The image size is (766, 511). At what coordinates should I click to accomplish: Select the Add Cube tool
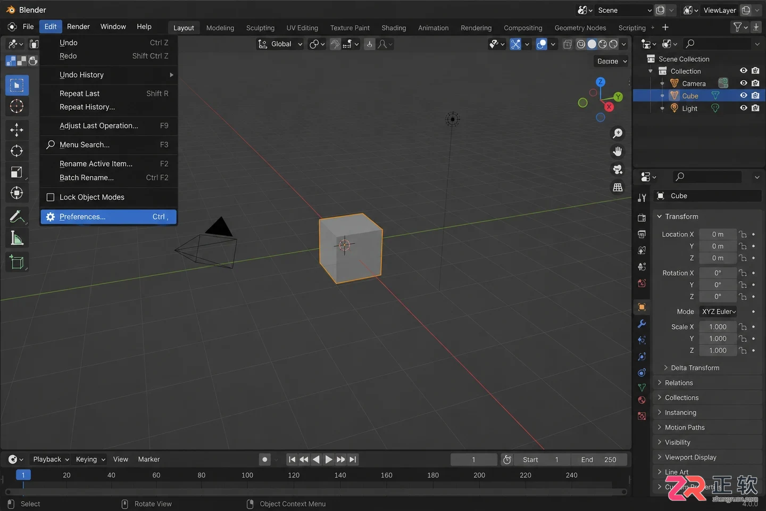click(x=16, y=262)
